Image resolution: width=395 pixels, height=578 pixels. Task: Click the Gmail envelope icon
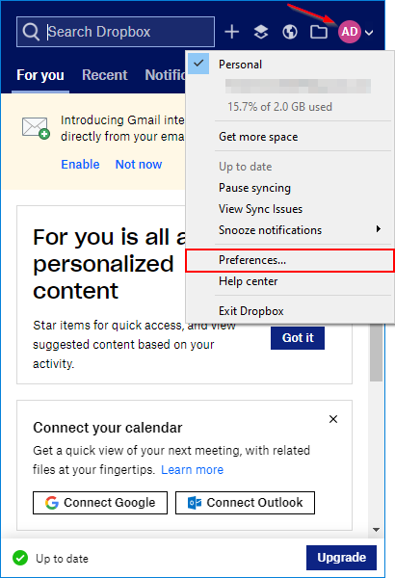tap(36, 128)
